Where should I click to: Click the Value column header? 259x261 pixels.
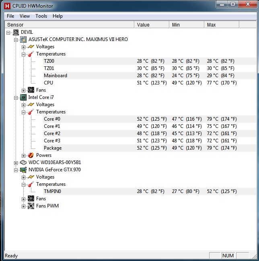tap(152, 25)
